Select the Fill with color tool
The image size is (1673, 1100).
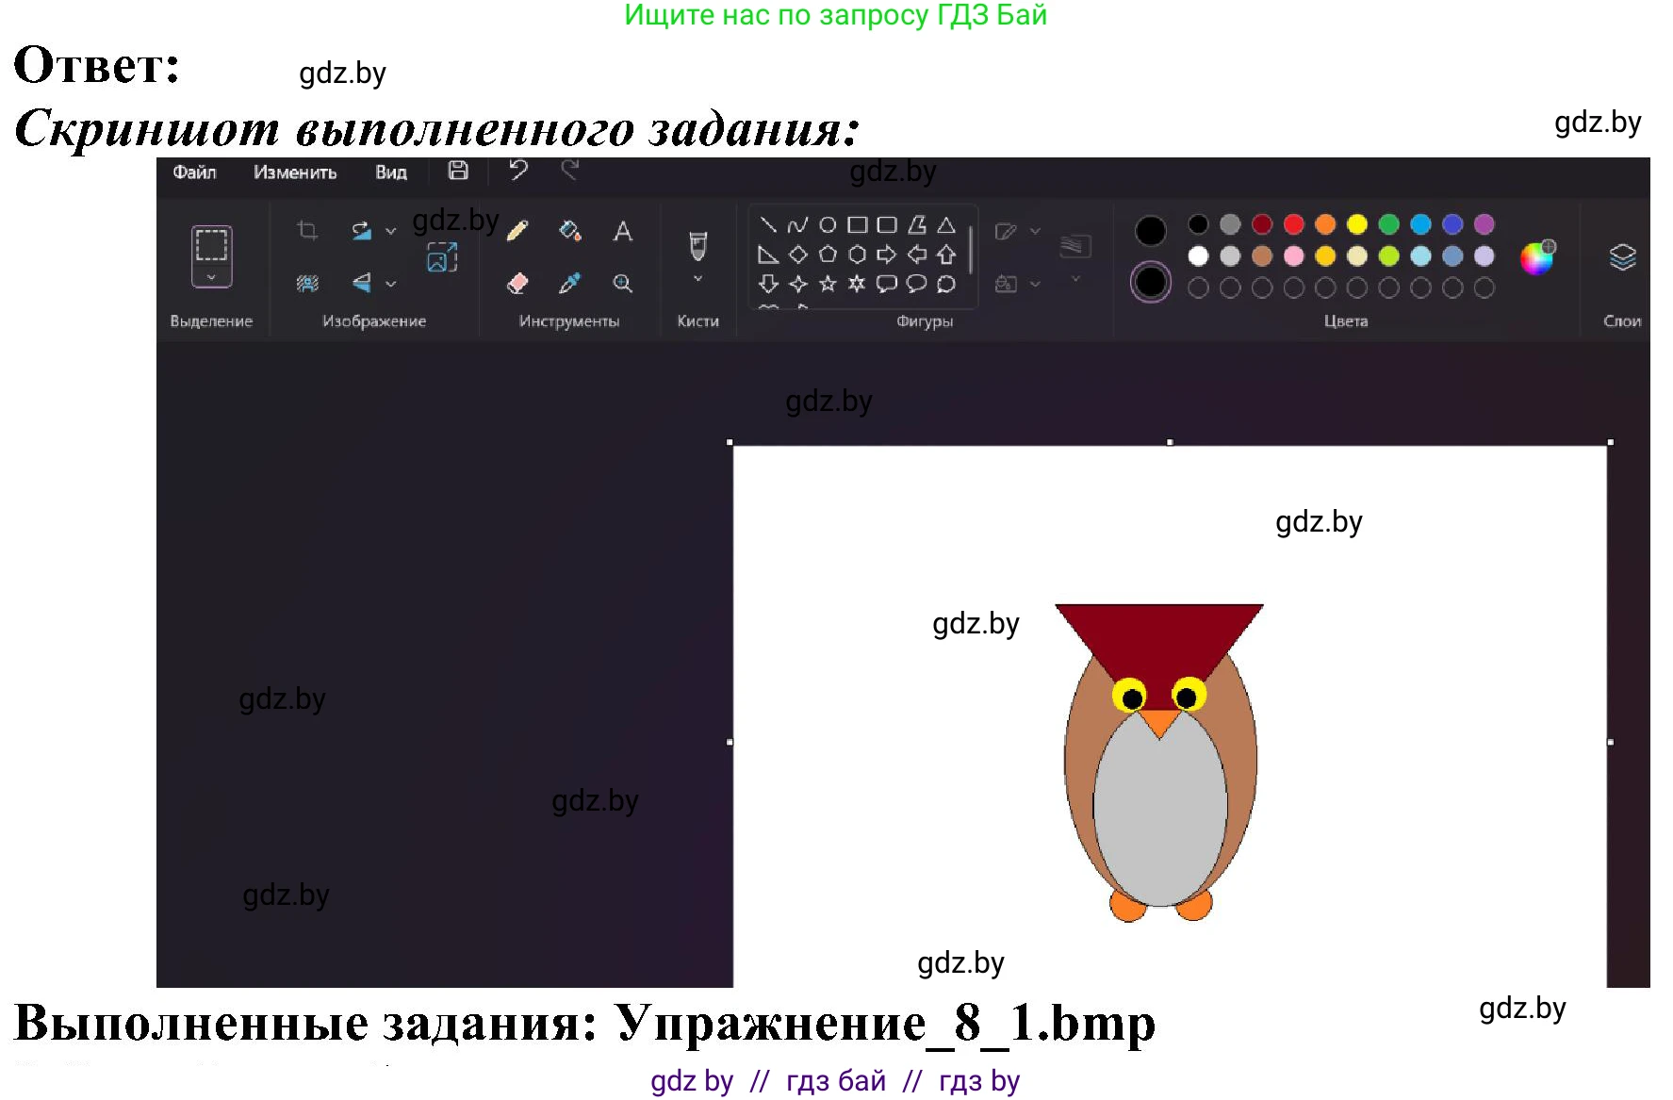[567, 231]
